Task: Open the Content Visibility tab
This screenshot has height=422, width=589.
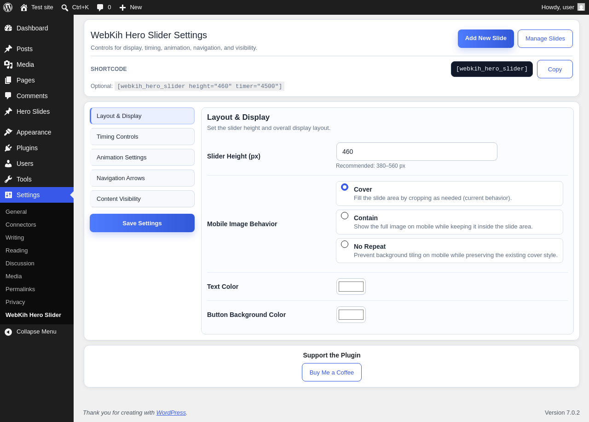Action: pos(142,199)
